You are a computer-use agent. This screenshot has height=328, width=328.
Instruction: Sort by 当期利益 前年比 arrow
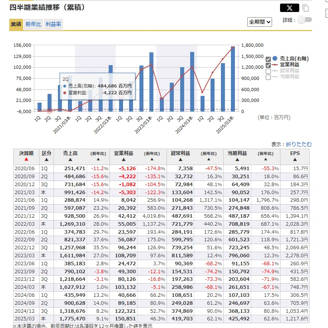(x=265, y=159)
